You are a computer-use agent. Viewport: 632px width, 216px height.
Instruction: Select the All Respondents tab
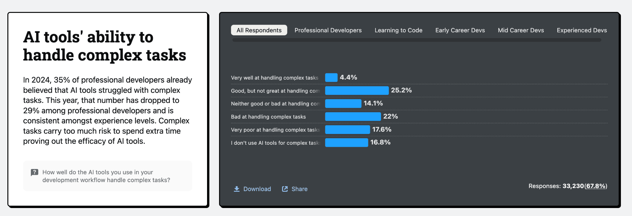[259, 30]
